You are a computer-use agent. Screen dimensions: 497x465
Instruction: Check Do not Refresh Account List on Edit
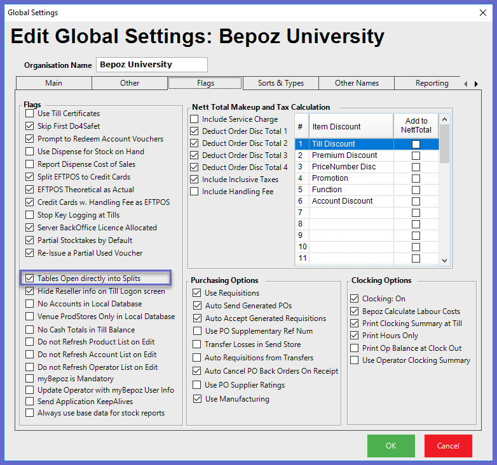29,354
